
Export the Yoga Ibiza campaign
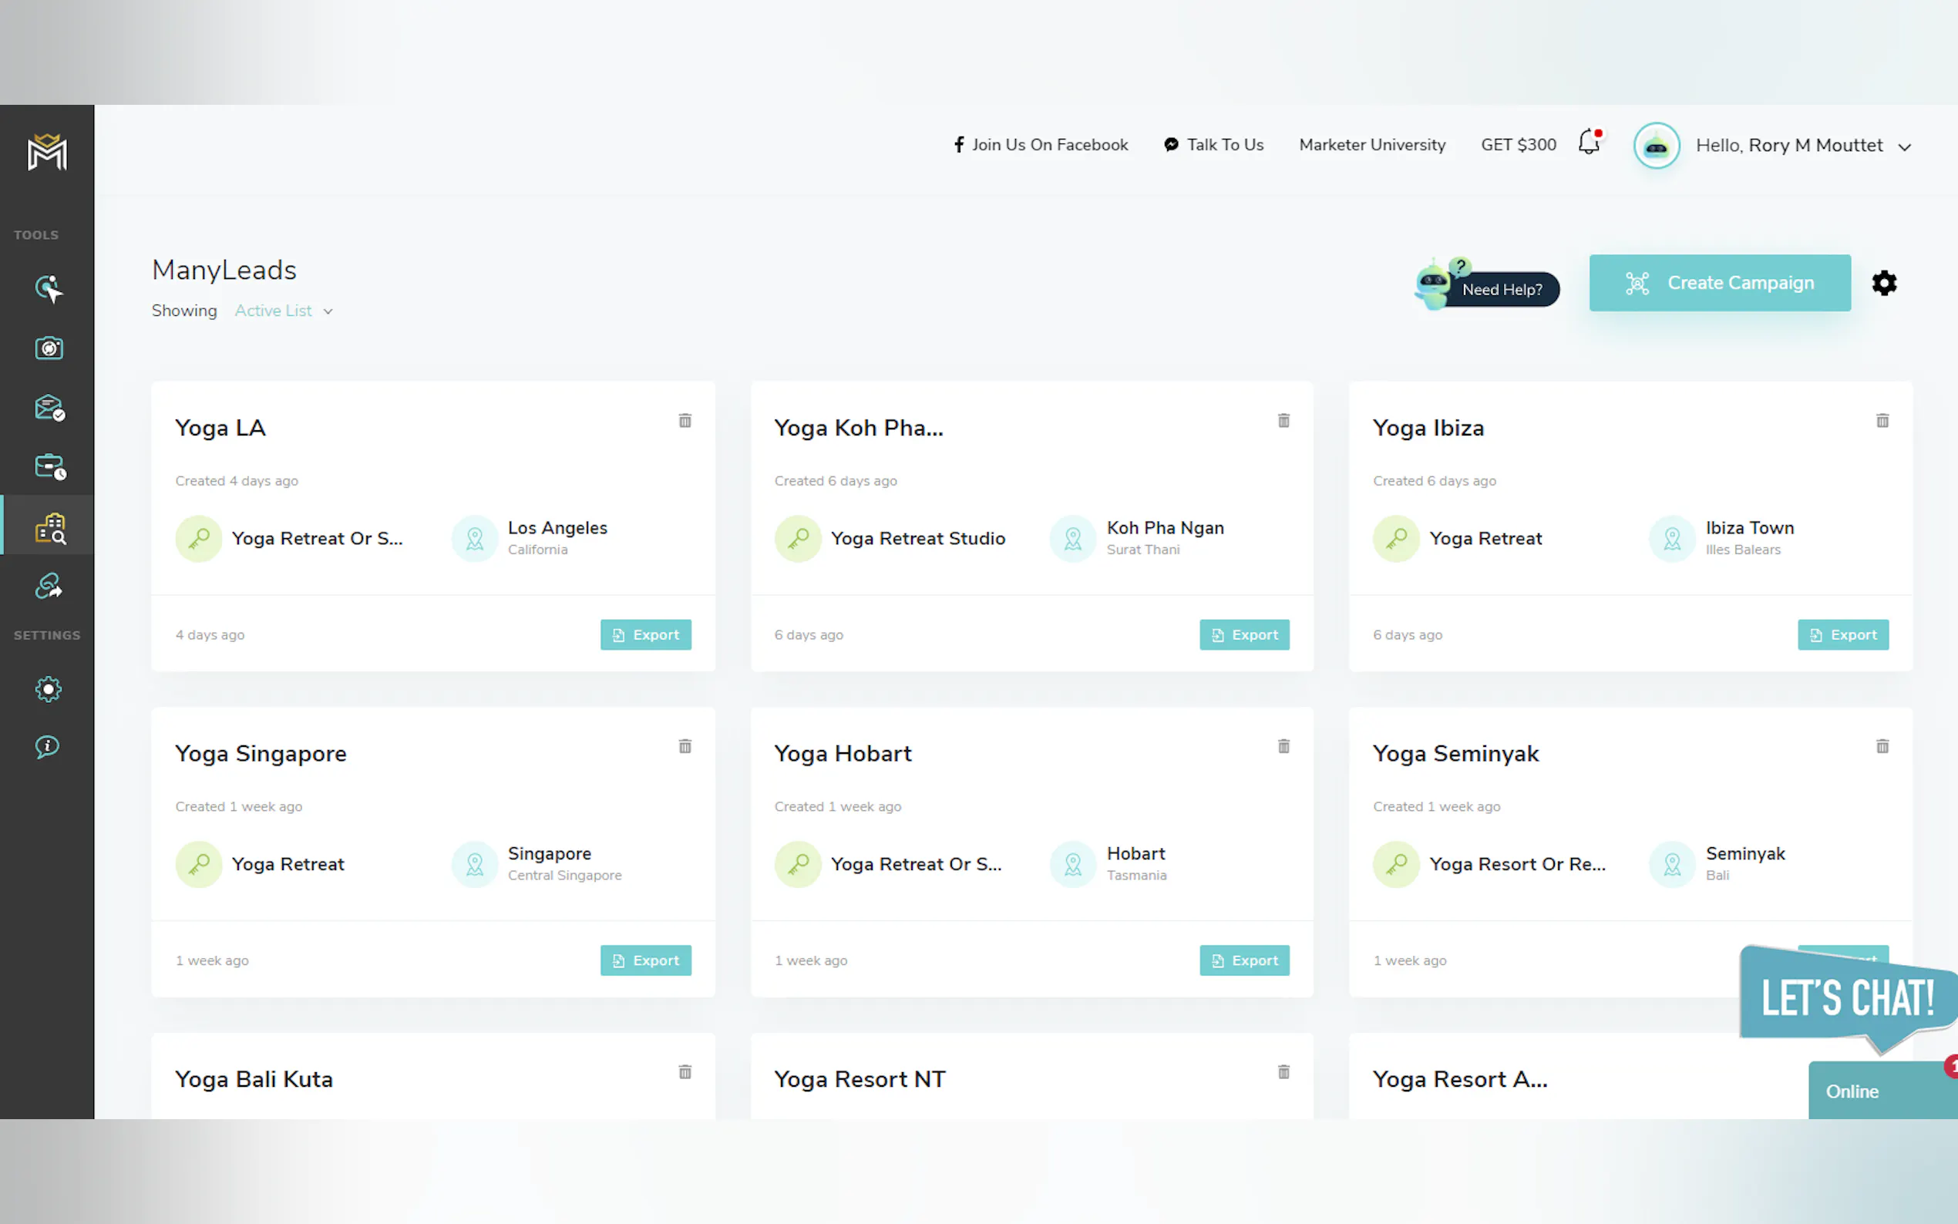coord(1843,634)
